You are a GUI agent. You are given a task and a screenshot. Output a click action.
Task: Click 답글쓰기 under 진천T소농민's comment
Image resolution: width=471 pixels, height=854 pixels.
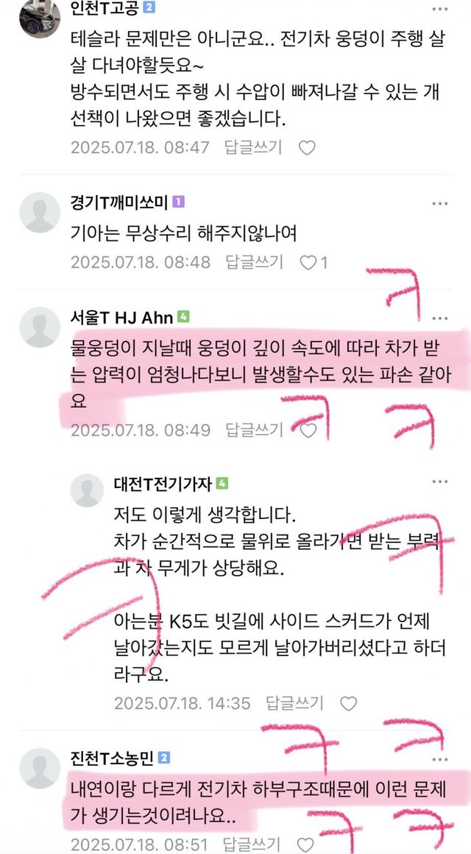click(255, 844)
